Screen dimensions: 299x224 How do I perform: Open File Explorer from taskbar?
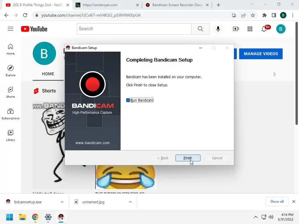tap(22, 217)
